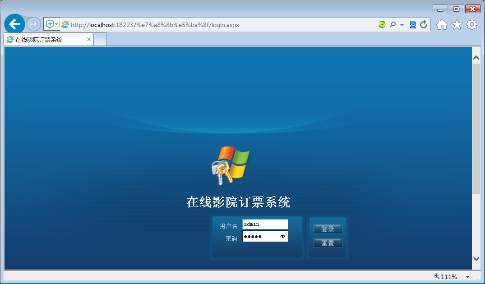Refresh the page with the reload icon
485x284 pixels.
[x=424, y=24]
